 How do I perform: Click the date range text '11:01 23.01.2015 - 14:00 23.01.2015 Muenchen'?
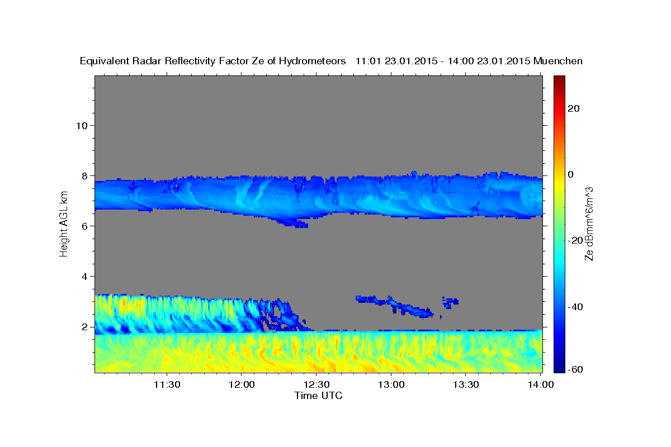click(469, 61)
